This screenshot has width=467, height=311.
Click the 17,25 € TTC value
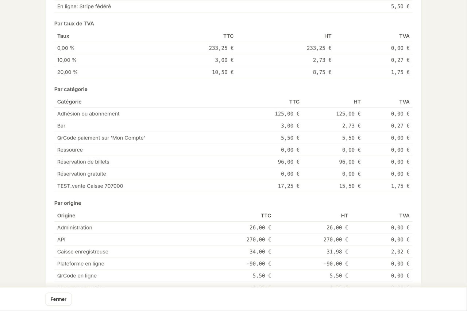click(x=289, y=186)
